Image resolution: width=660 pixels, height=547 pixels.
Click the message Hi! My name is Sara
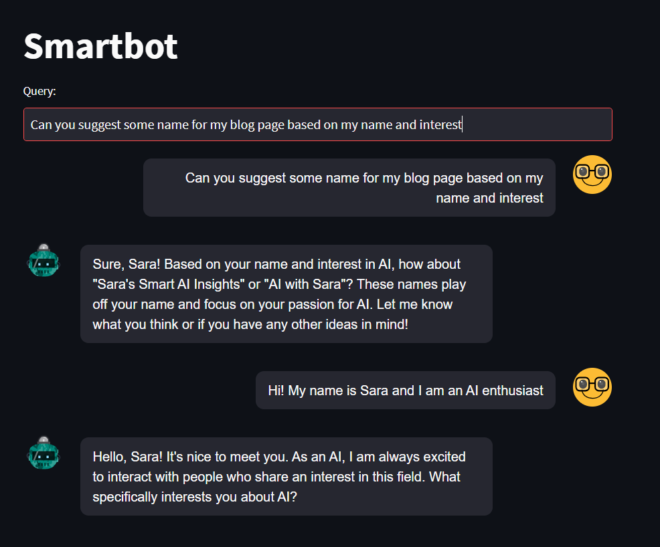tap(406, 390)
